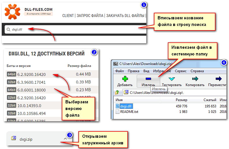Click the 459 776 size value
Viewport: 229px width, 149px height.
(182, 106)
